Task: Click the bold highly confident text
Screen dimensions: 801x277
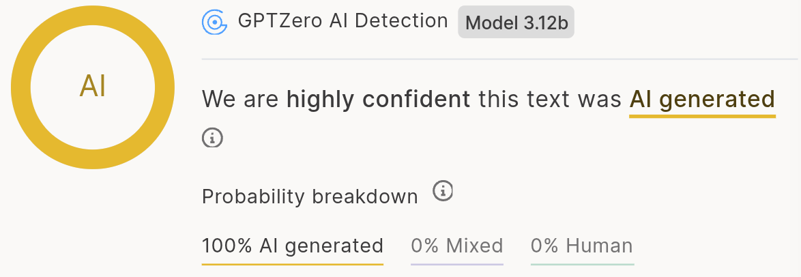Action: coord(378,100)
